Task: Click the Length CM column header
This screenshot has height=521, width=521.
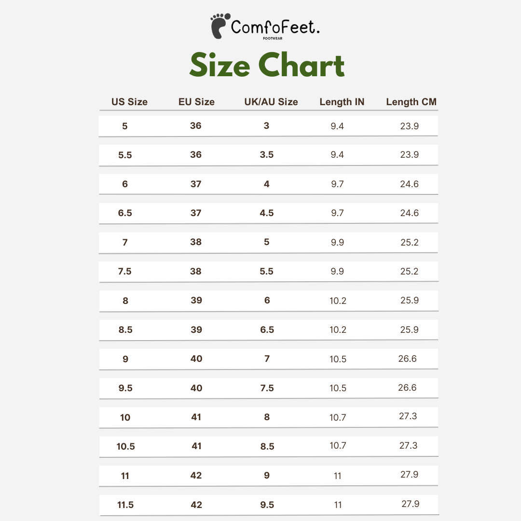Action: pyautogui.click(x=411, y=102)
